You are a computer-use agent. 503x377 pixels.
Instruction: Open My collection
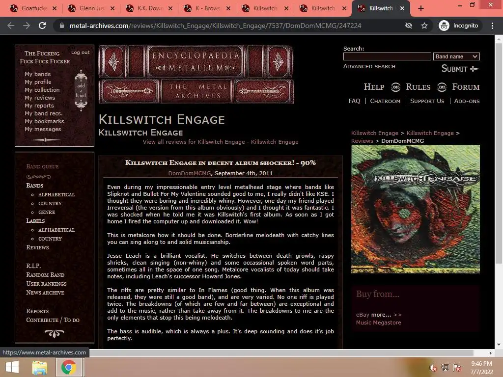[42, 90]
